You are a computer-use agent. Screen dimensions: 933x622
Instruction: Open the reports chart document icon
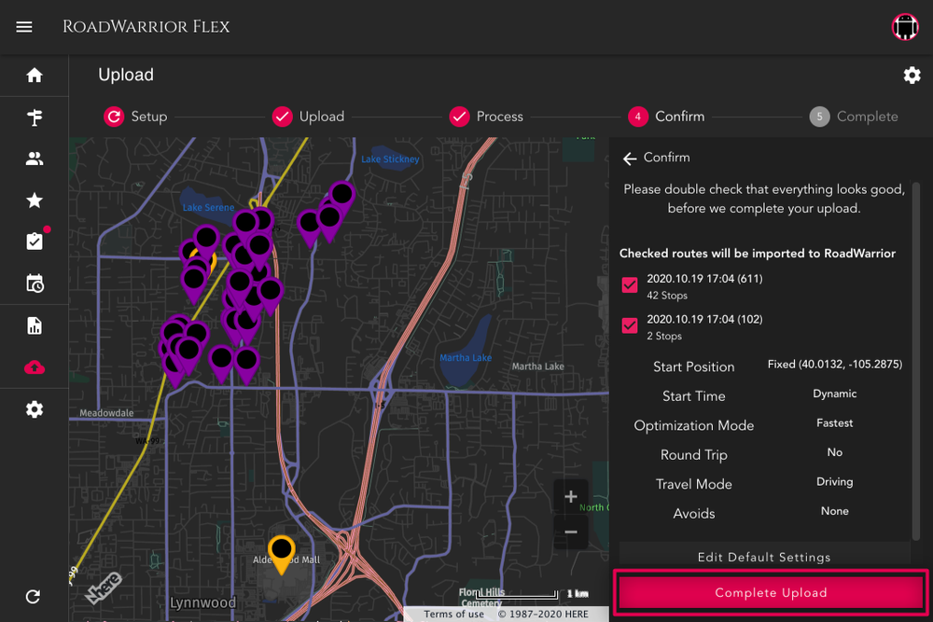click(35, 325)
